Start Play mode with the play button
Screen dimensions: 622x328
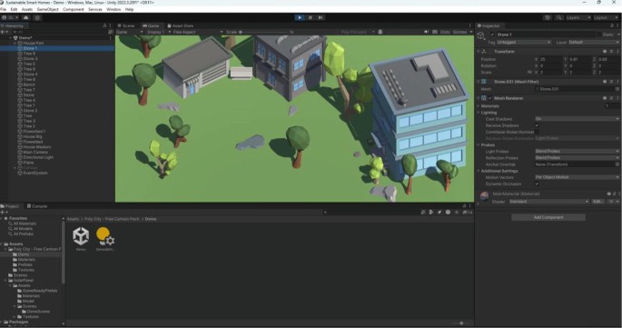pyautogui.click(x=300, y=17)
